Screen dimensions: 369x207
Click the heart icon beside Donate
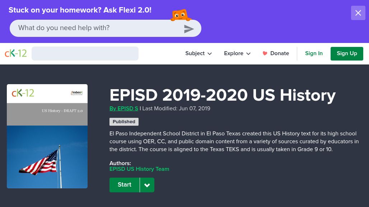[x=265, y=53]
